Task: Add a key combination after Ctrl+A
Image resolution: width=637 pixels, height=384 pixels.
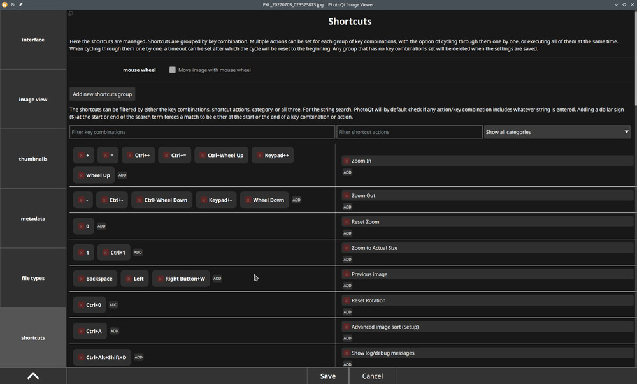Action: coord(115,331)
